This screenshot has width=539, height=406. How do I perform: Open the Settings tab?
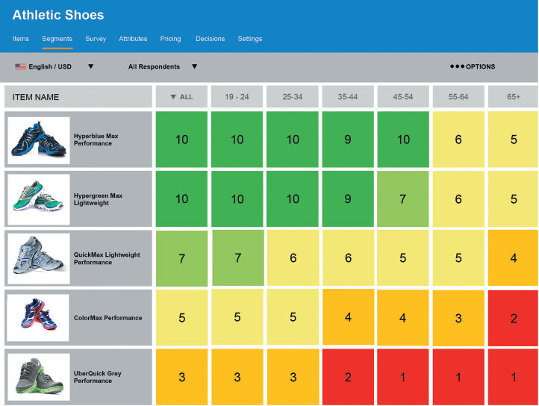(250, 39)
